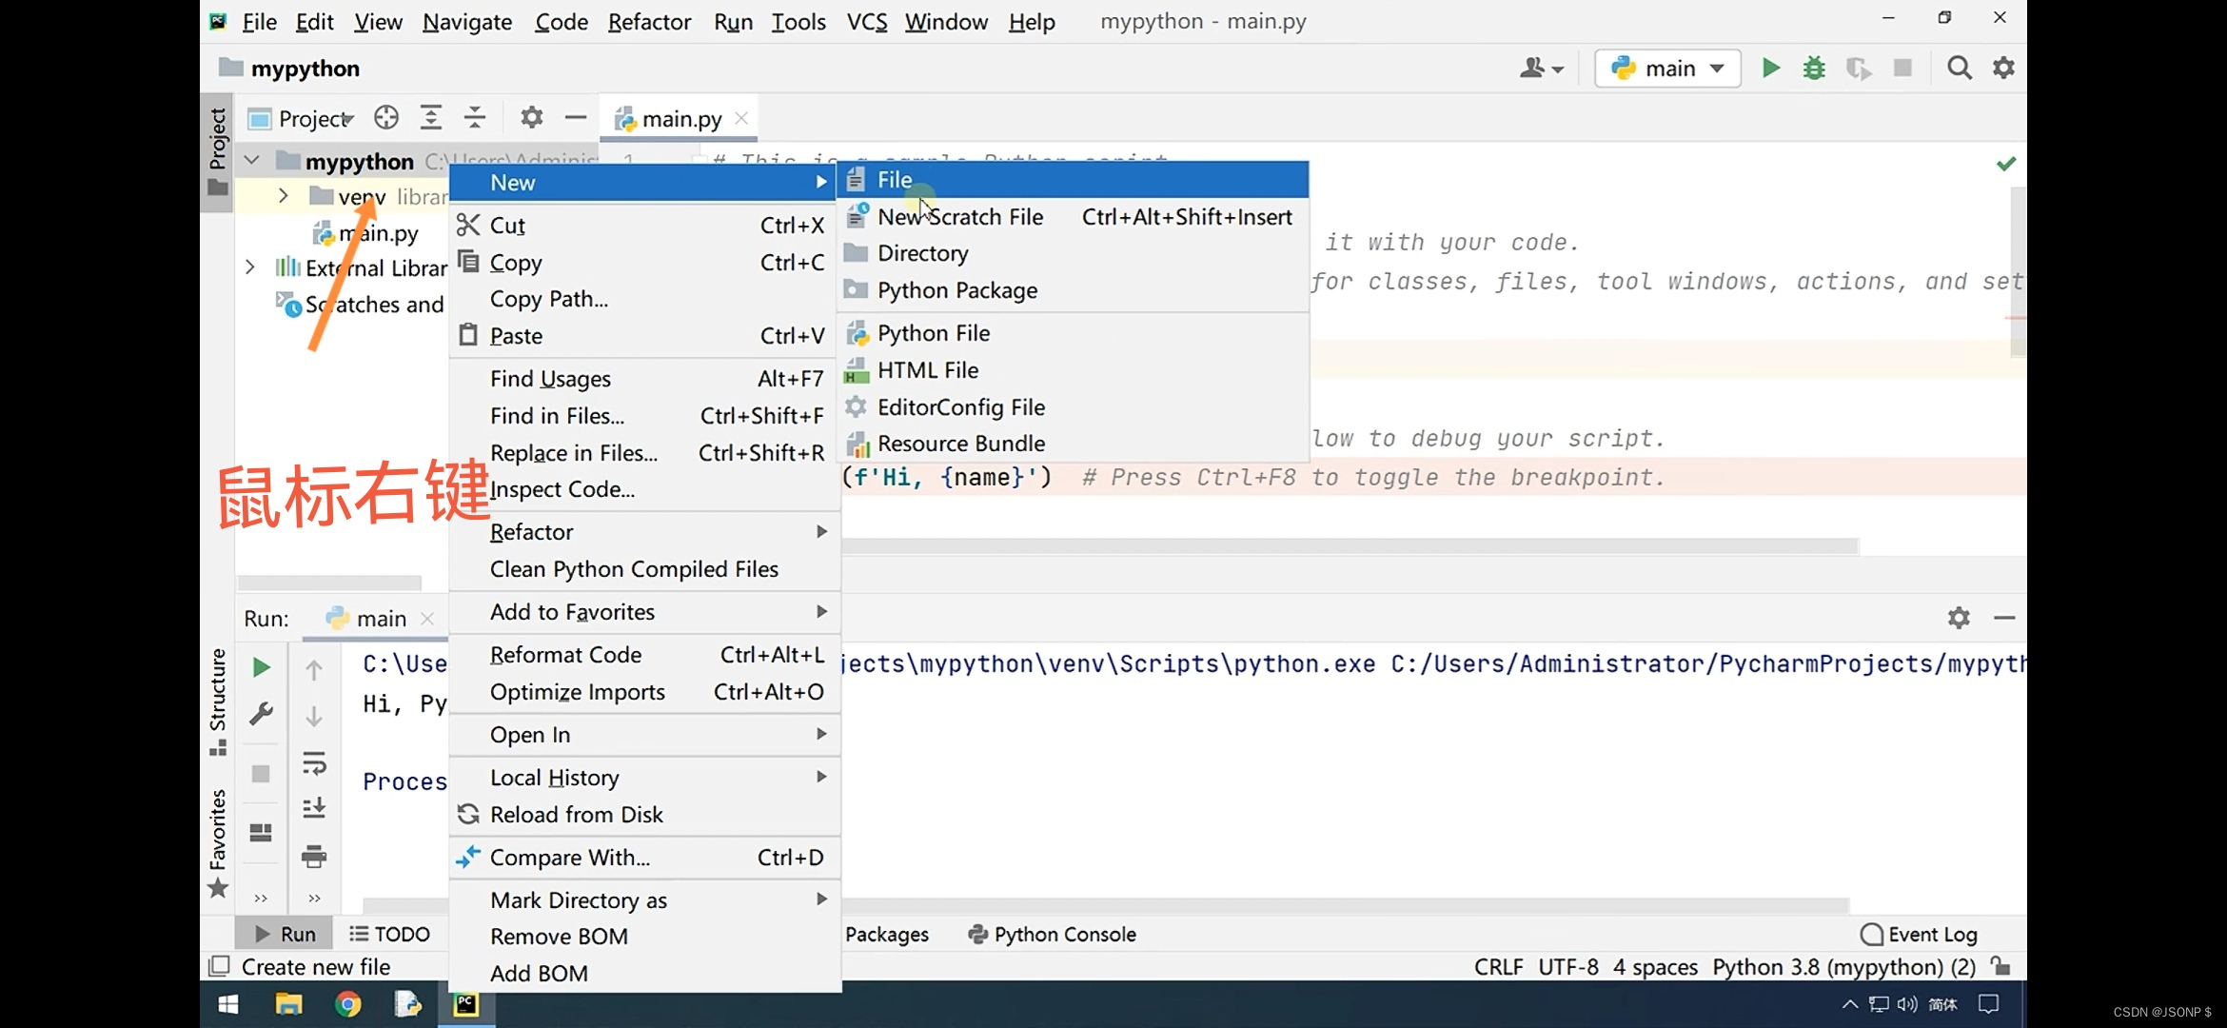Click the main run configuration dropdown

(1667, 69)
